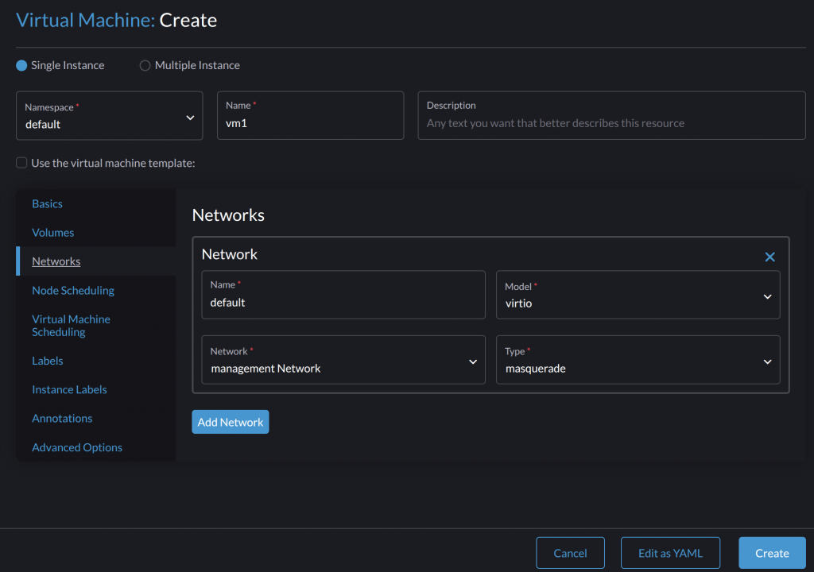This screenshot has width=814, height=572.
Task: Open the Volumes tab
Action: (x=52, y=233)
